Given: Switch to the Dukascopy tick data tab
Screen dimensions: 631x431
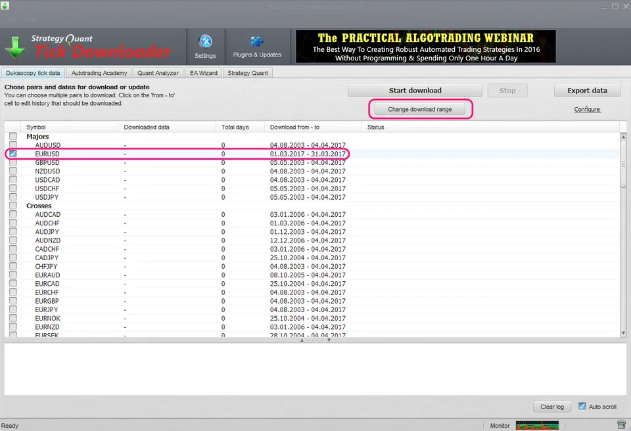Looking at the screenshot, I should click(33, 73).
